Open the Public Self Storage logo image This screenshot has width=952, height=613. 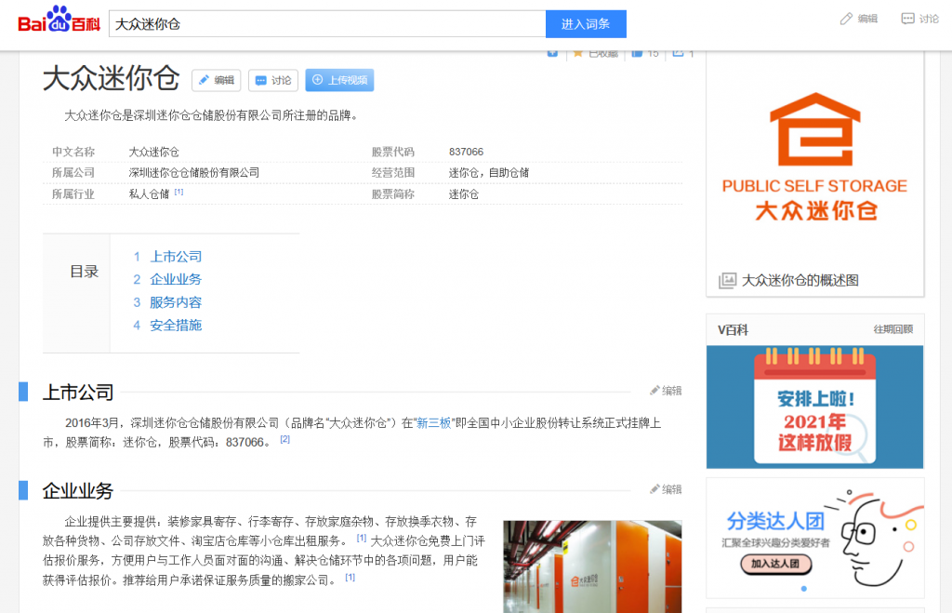[814, 158]
